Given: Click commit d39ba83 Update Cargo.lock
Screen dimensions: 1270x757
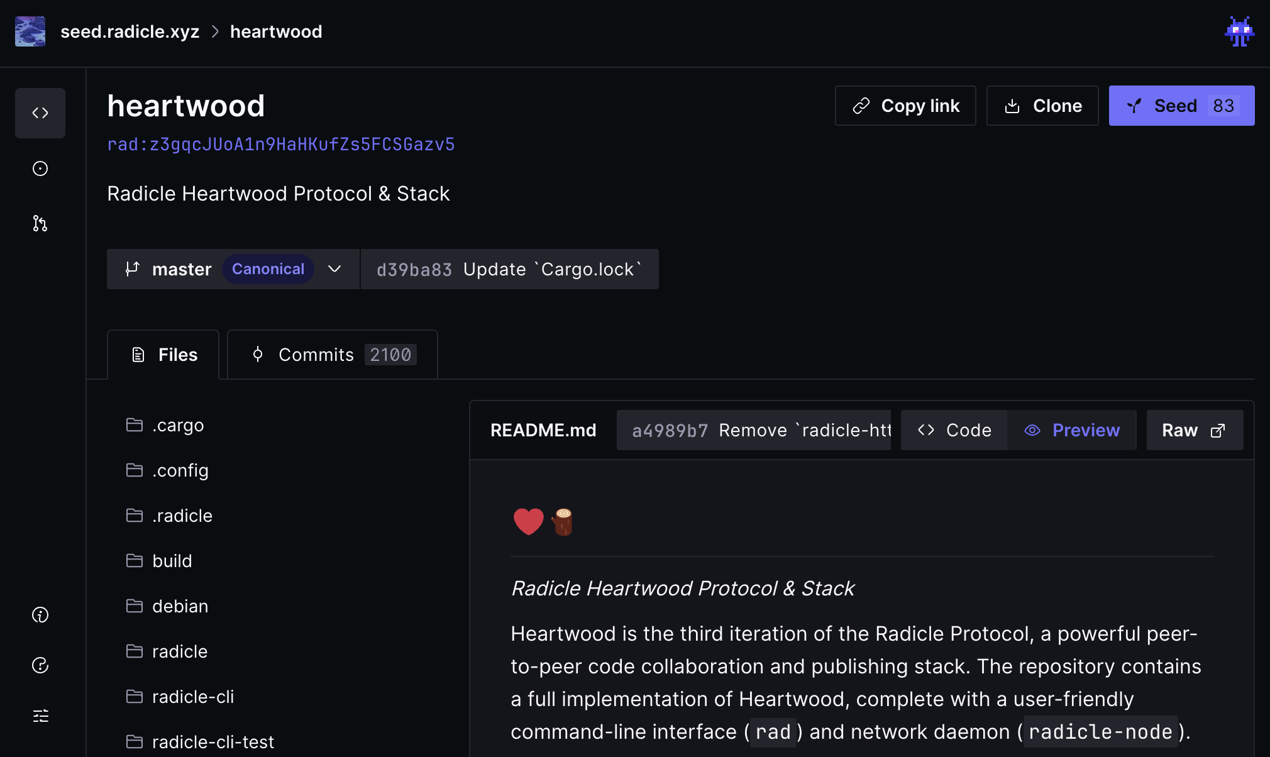Looking at the screenshot, I should click(508, 269).
